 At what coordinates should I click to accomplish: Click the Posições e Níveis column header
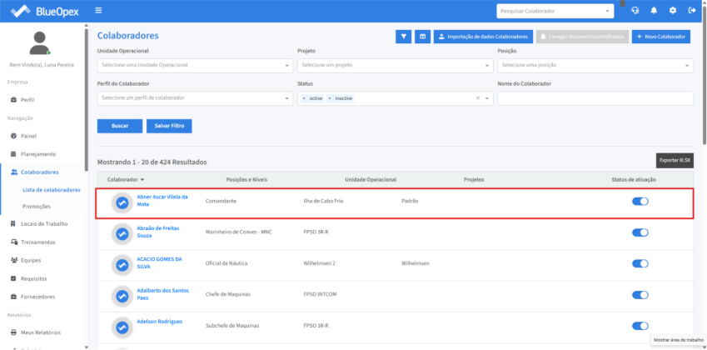point(246,179)
